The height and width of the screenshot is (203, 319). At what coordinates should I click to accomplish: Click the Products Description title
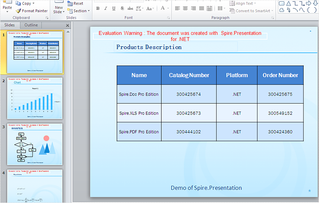[149, 47]
